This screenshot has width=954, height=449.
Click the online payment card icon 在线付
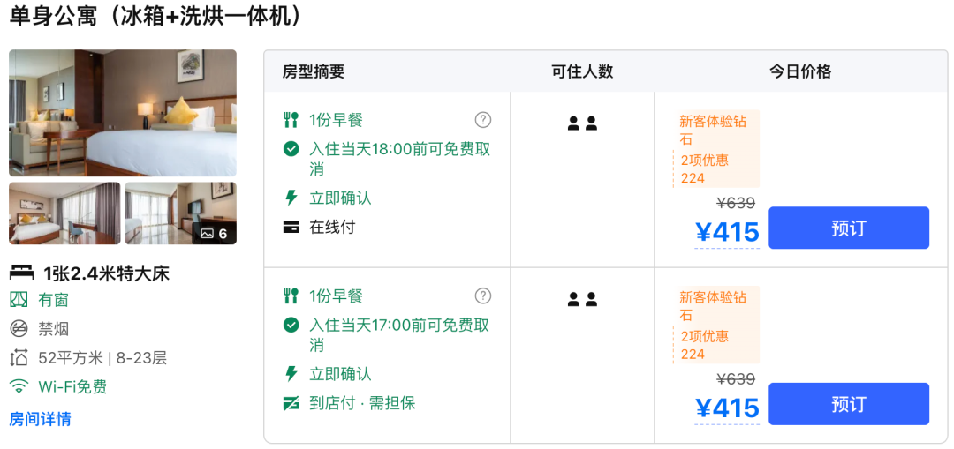point(291,227)
